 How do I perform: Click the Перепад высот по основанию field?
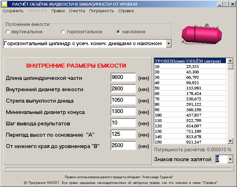[123, 134]
